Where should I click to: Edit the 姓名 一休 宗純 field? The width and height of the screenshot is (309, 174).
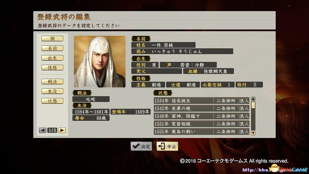pos(164,45)
